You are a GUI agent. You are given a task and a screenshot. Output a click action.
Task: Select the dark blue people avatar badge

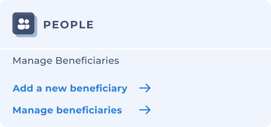(24, 24)
